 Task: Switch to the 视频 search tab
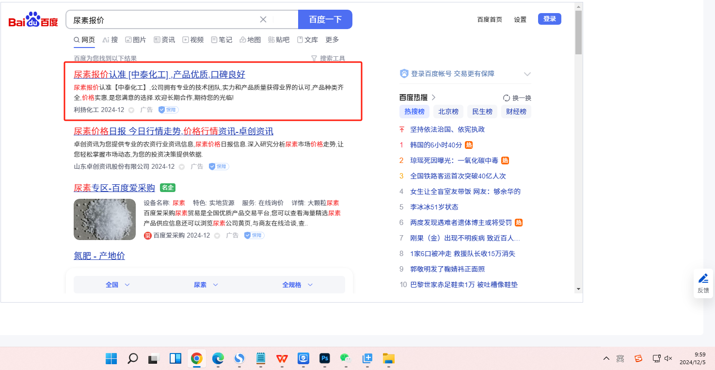192,40
